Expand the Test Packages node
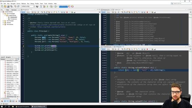192x108 pixels. pyautogui.click(x=3, y=21)
